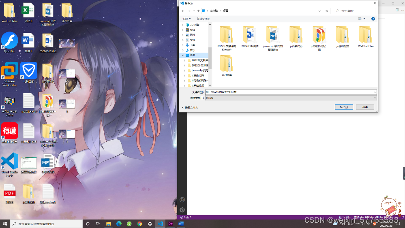405x228 pixels.
Task: Click the 保存(S) save button
Action: 344,107
